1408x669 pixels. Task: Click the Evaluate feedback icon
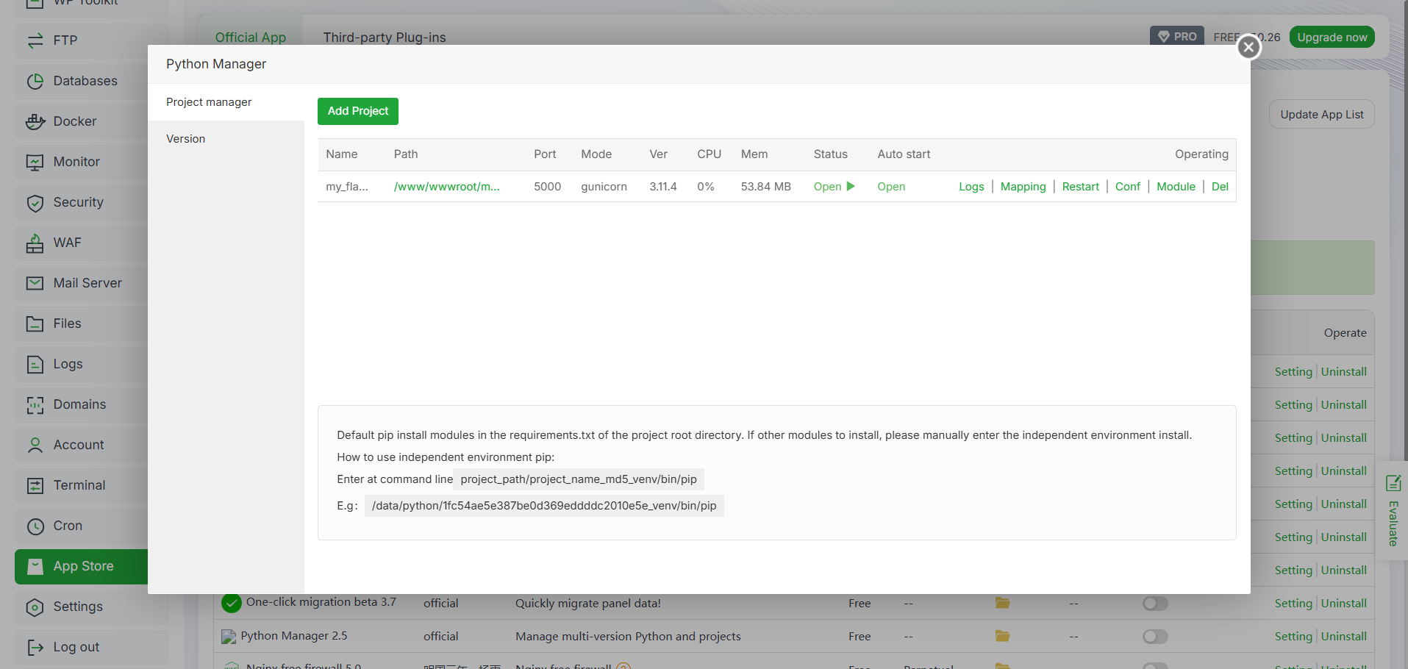1393,483
